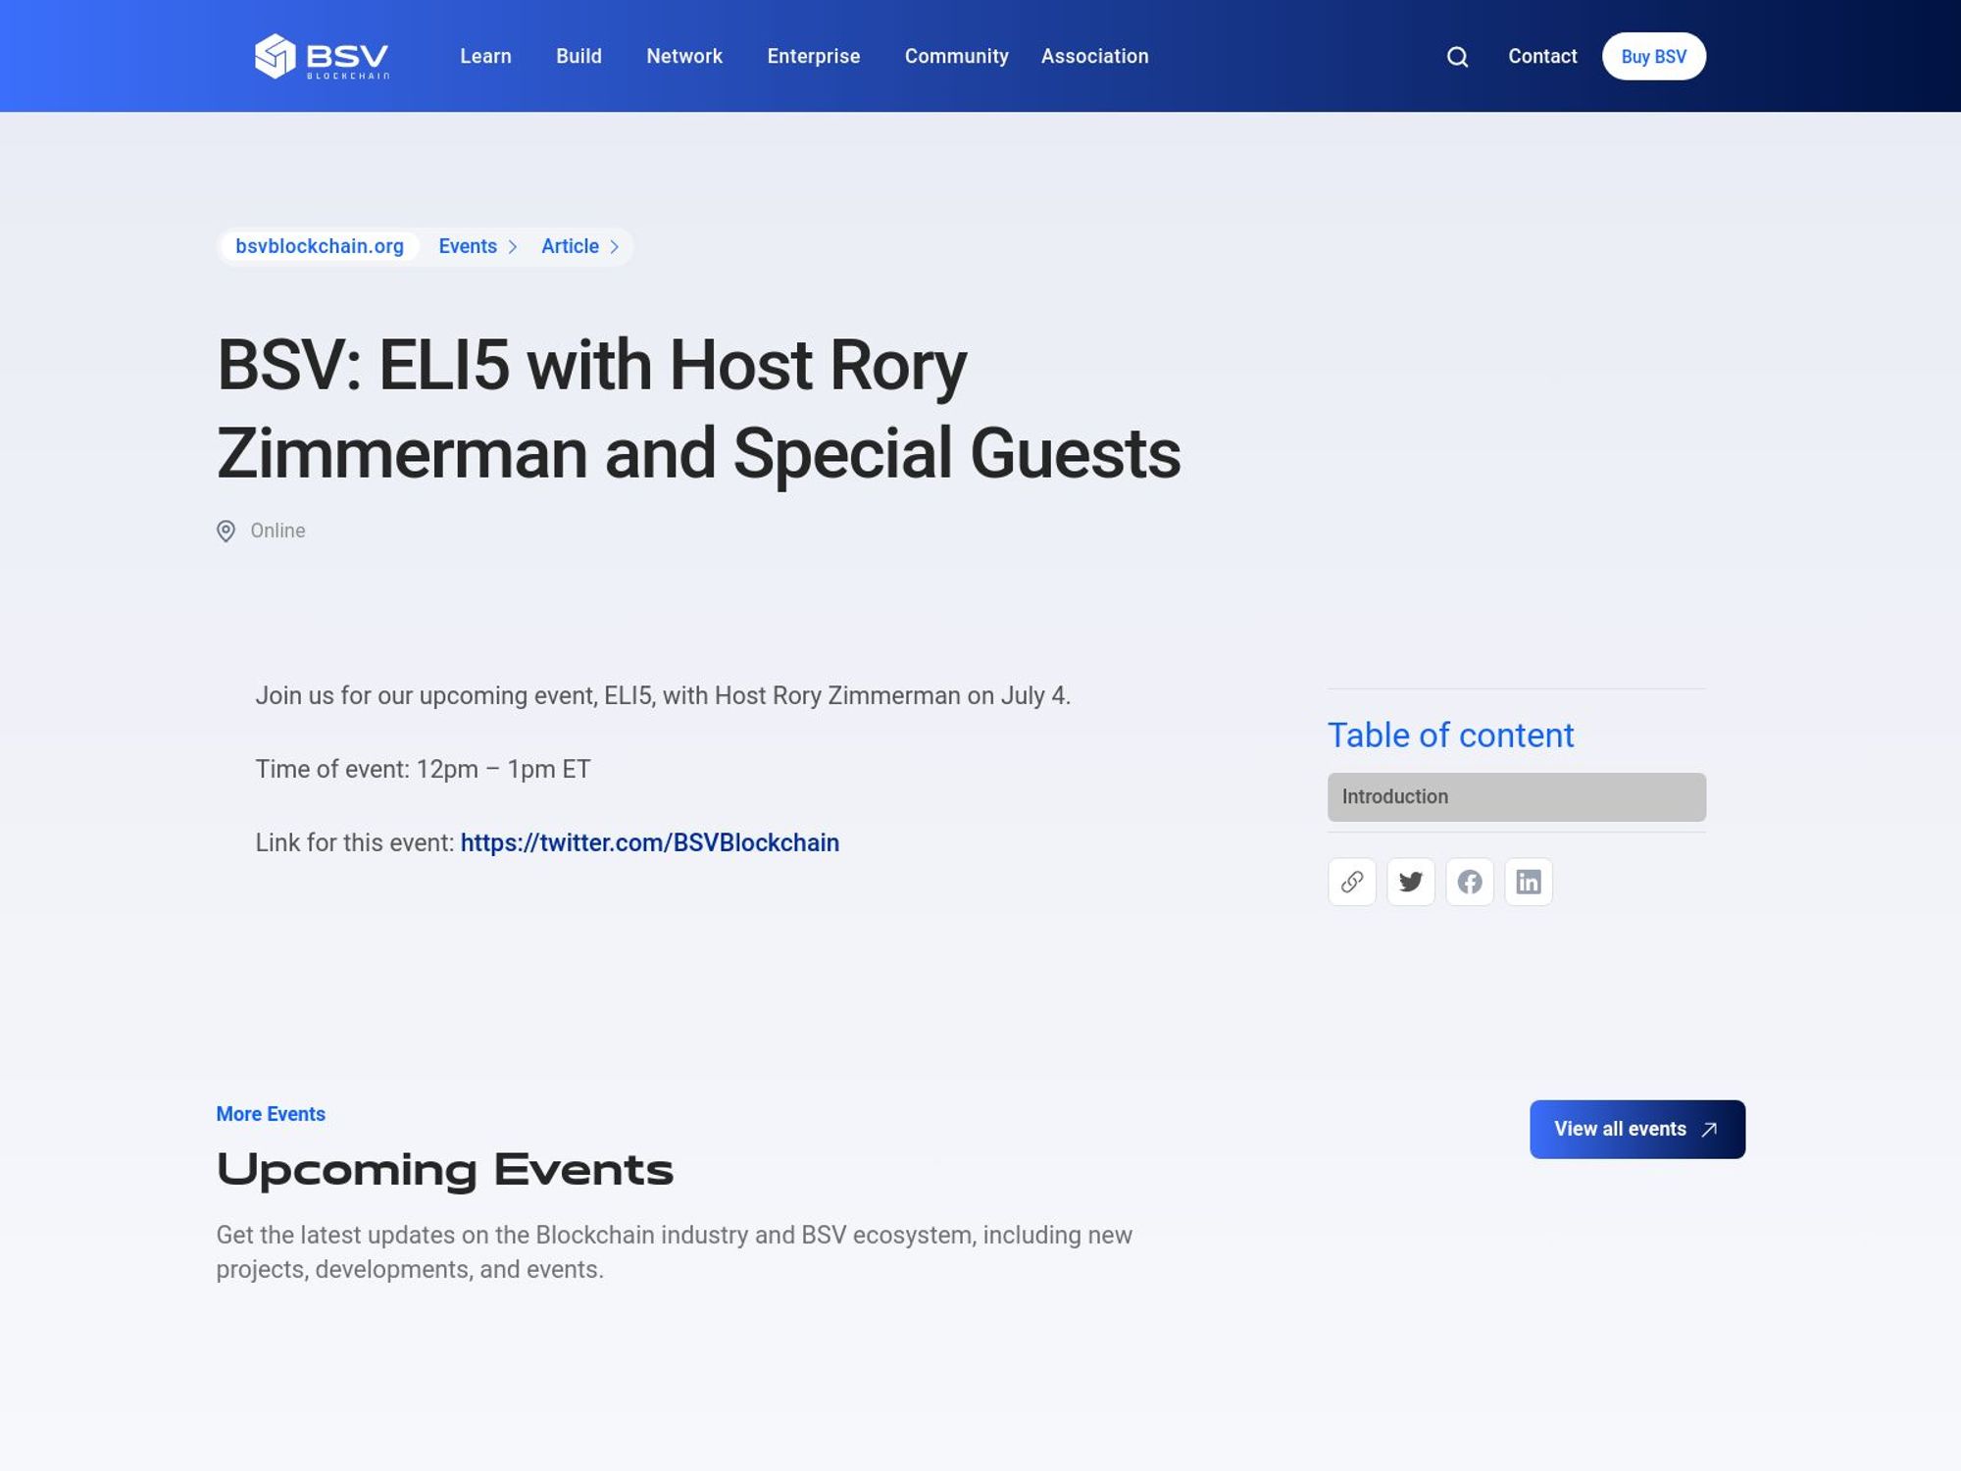Click the Introduction table of content entry

(x=1516, y=795)
